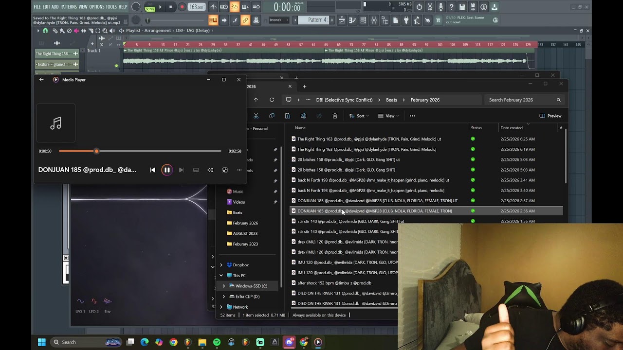Toggle loop recording button
Viewport: 623px width, 350px height.
[x=257, y=7]
